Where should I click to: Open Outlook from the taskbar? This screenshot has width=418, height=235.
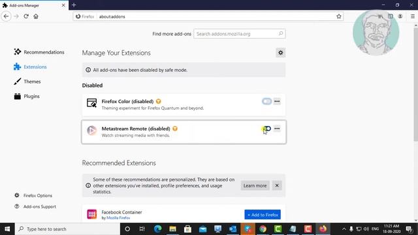point(233,229)
